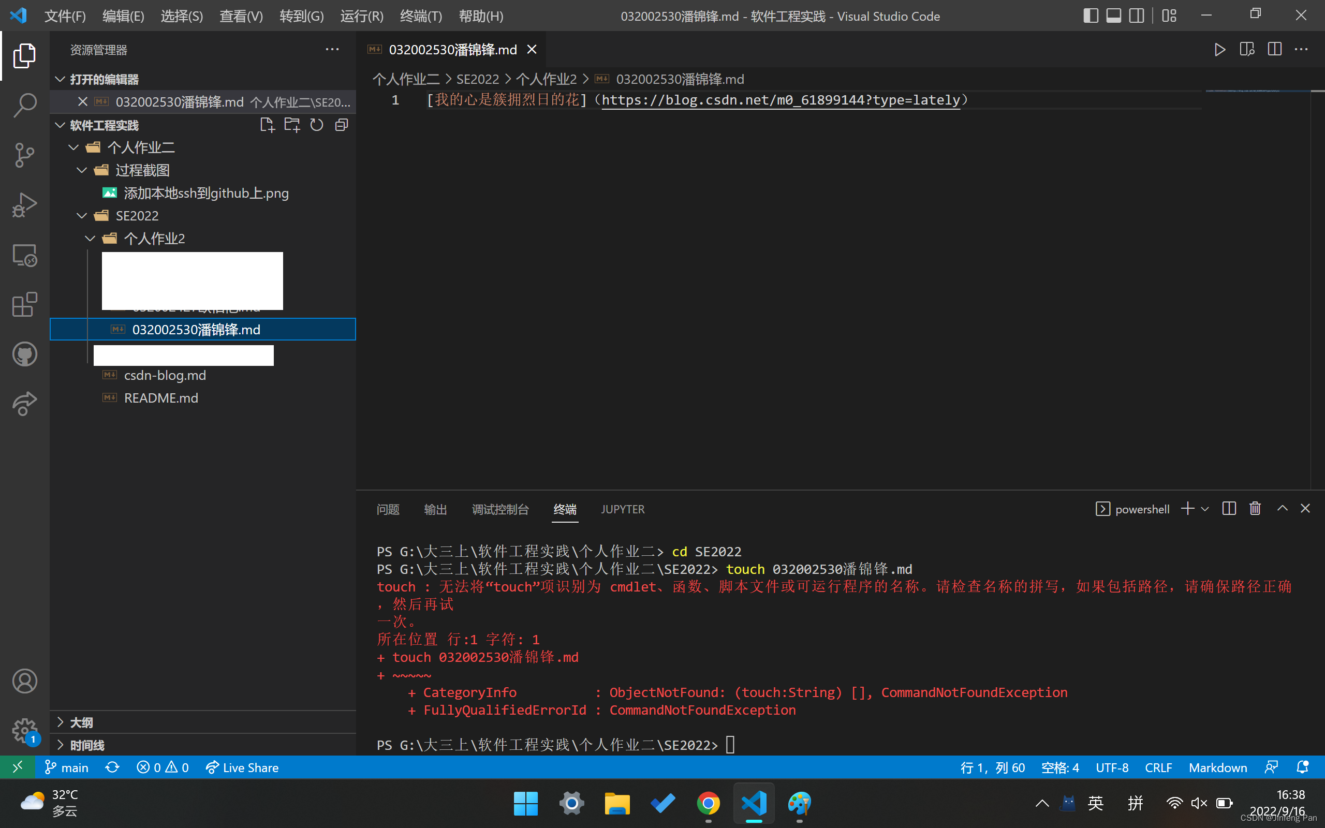Open the feedback icon in status bar

coord(1271,767)
